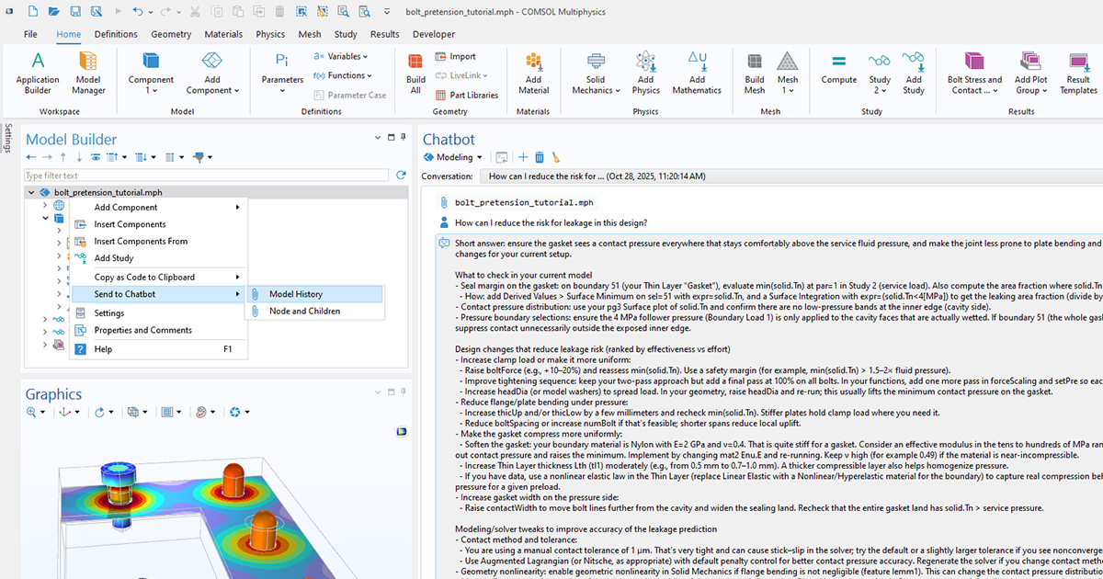This screenshot has height=579, width=1103.
Task: Toggle the pin on the Model Builder panel
Action: pos(403,137)
